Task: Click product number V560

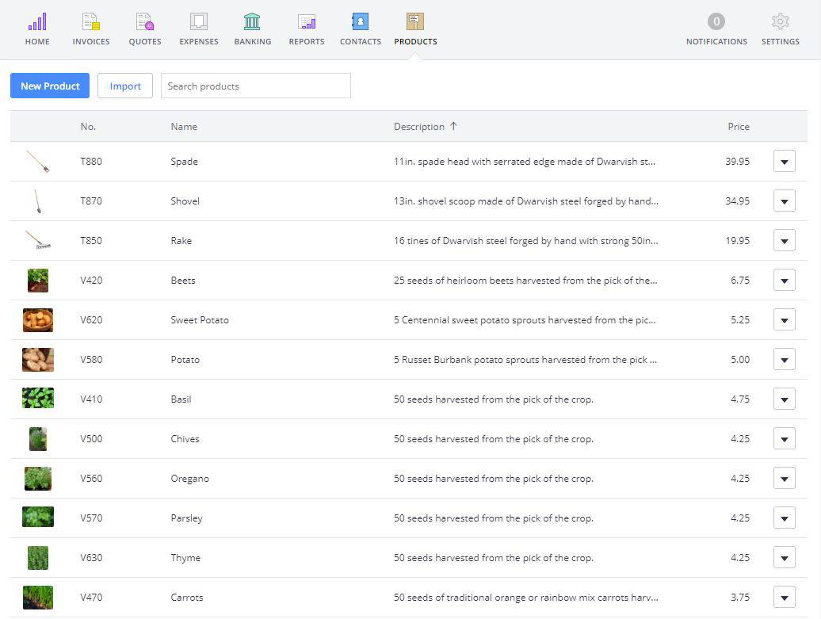Action: [91, 479]
